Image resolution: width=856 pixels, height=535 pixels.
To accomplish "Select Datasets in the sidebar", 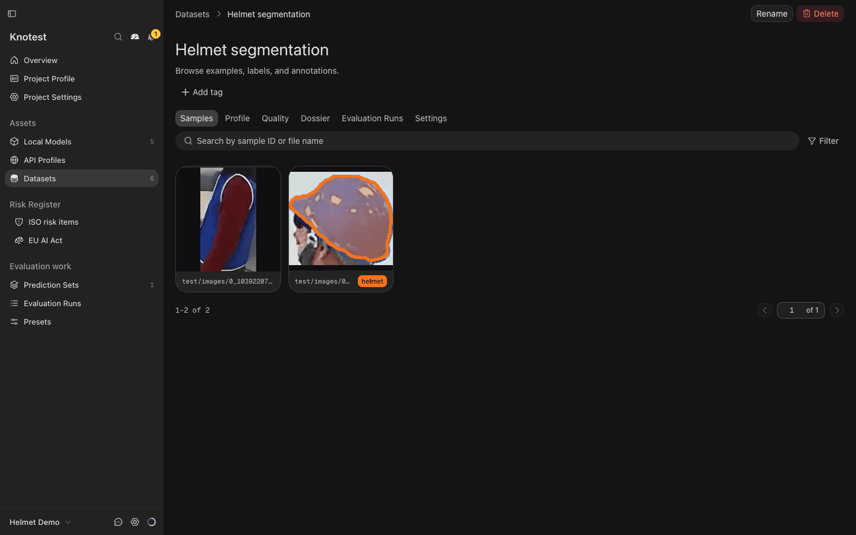I will click(81, 178).
